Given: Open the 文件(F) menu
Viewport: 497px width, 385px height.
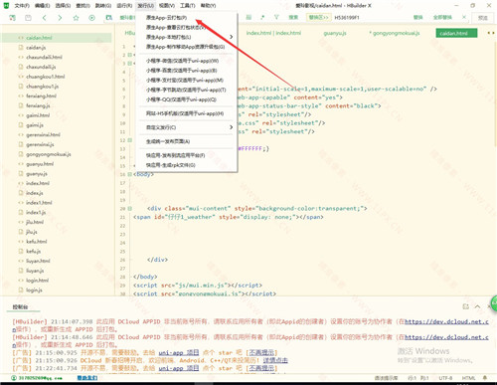Looking at the screenshot, I should pyautogui.click(x=22, y=6).
